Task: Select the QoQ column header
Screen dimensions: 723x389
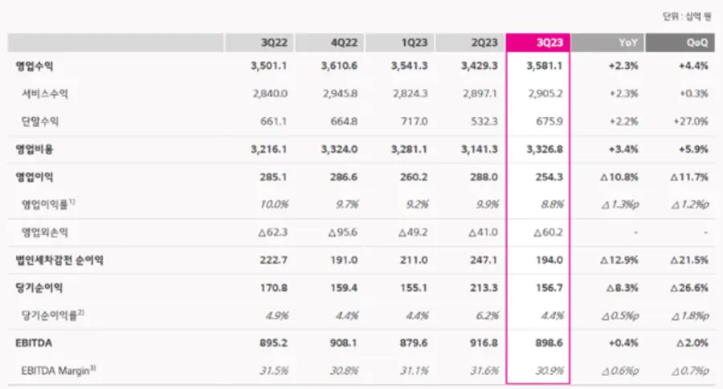Action: (x=679, y=43)
